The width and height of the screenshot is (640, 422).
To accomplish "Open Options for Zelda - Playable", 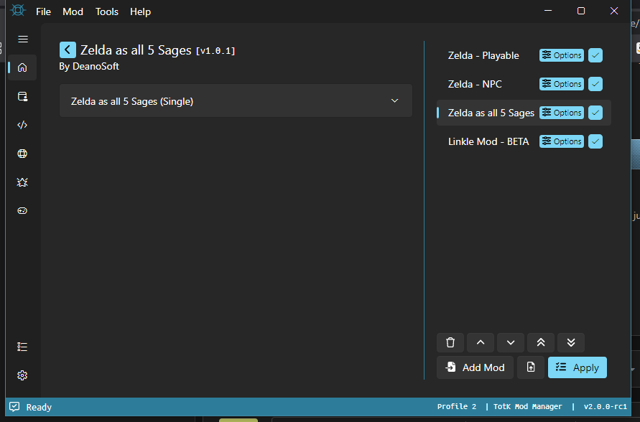I will tap(562, 55).
